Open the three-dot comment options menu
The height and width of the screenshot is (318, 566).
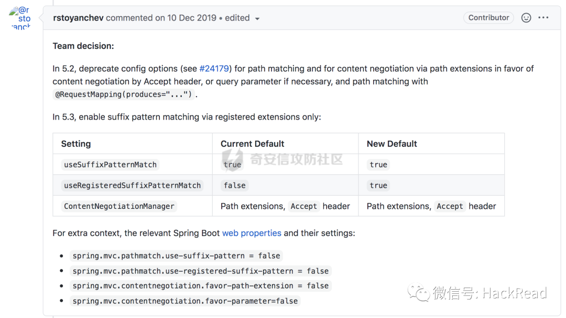[543, 18]
